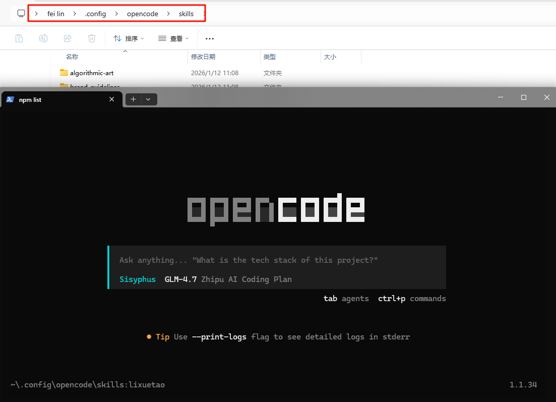Click the 1.1.34 version number
The image size is (556, 402).
coord(523,385)
